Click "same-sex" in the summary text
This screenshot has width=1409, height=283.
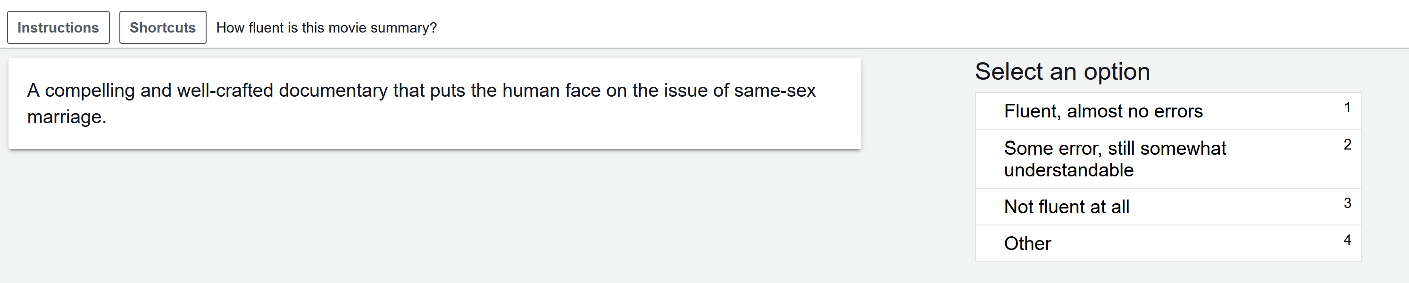[x=775, y=90]
